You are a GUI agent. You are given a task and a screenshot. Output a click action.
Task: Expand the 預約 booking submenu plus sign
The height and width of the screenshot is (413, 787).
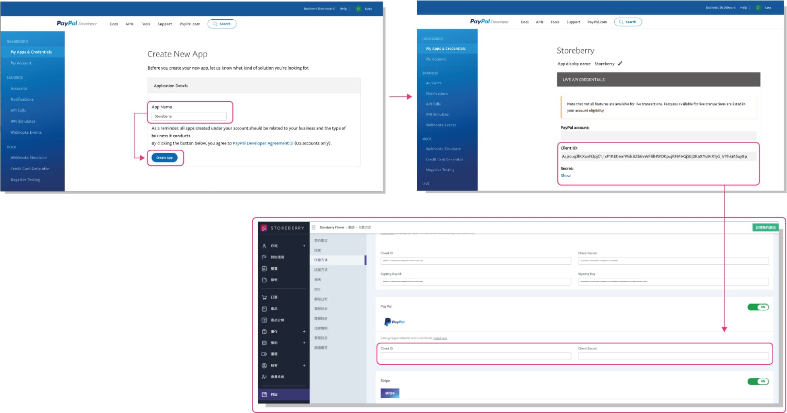[x=304, y=343]
